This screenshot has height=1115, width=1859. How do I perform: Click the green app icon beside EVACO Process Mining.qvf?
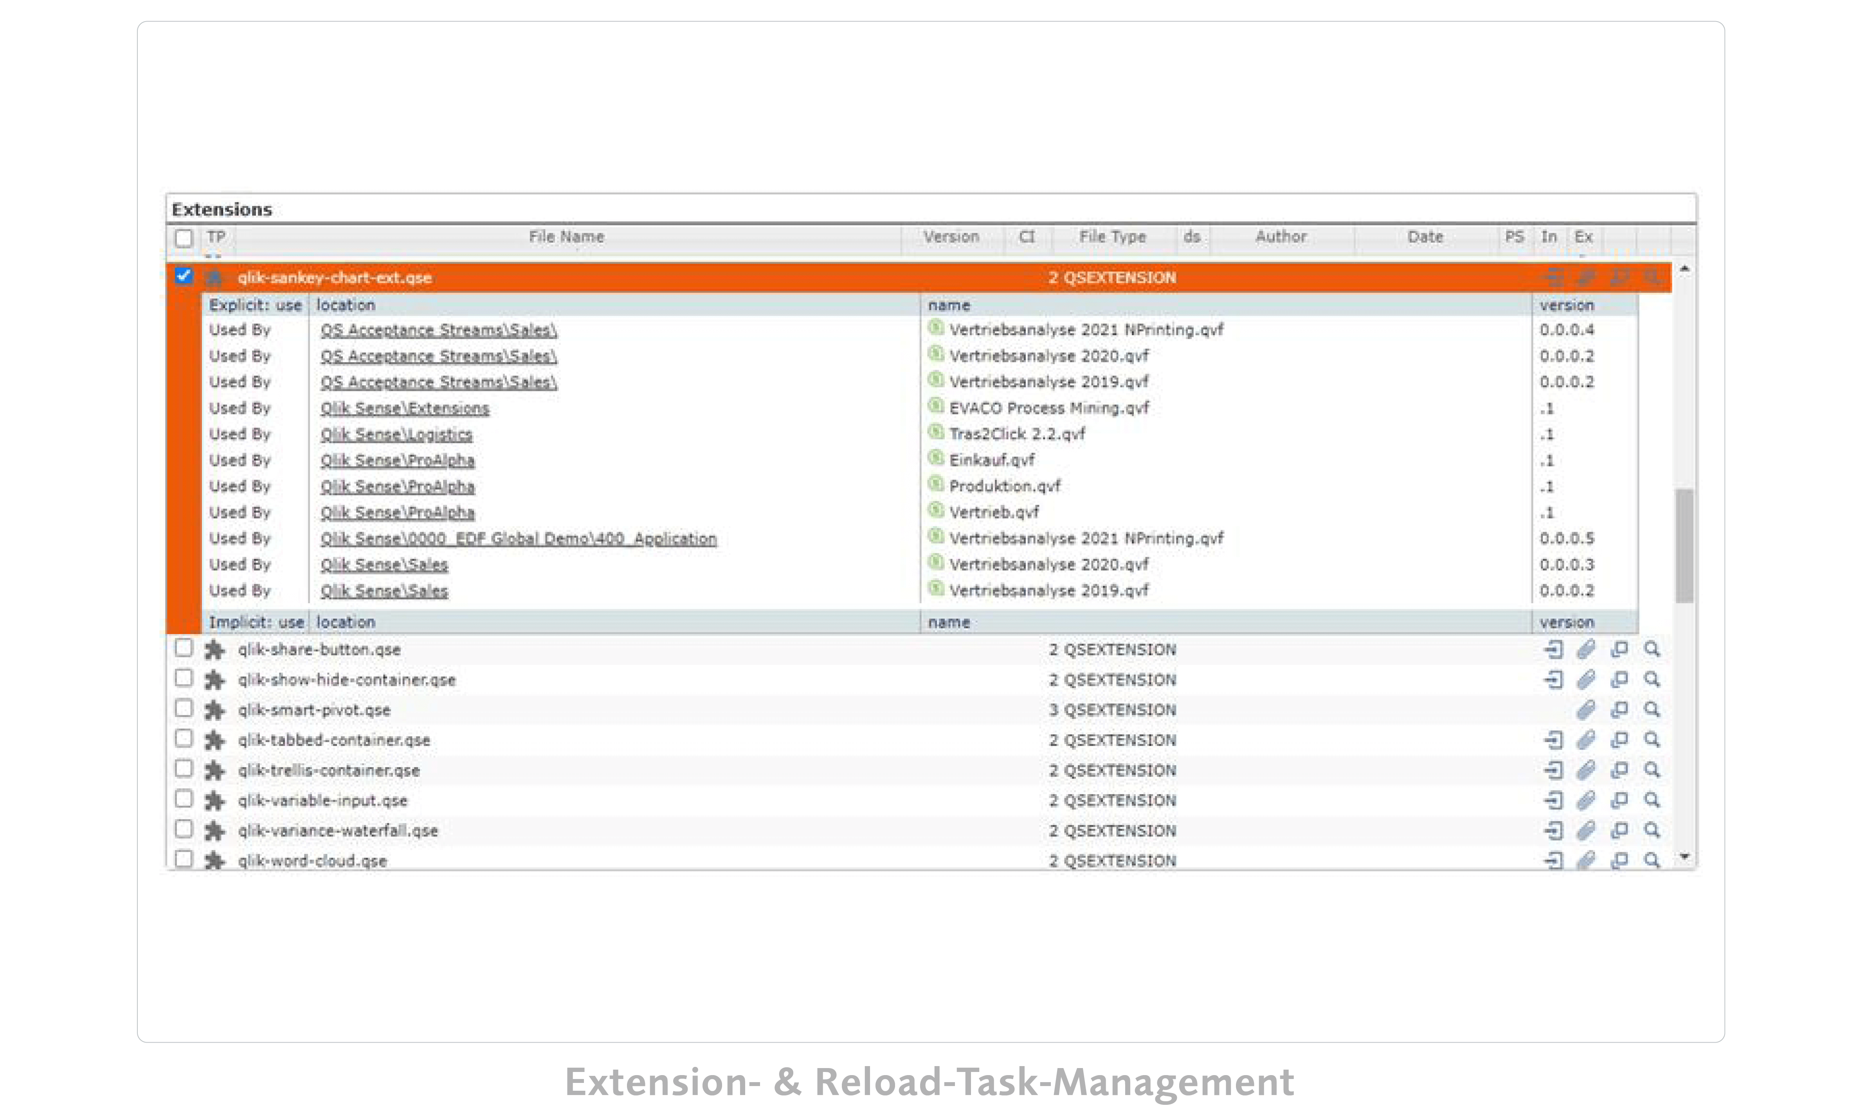point(935,406)
